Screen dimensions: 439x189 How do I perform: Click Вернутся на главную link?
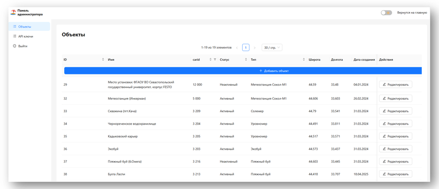[x=412, y=12]
